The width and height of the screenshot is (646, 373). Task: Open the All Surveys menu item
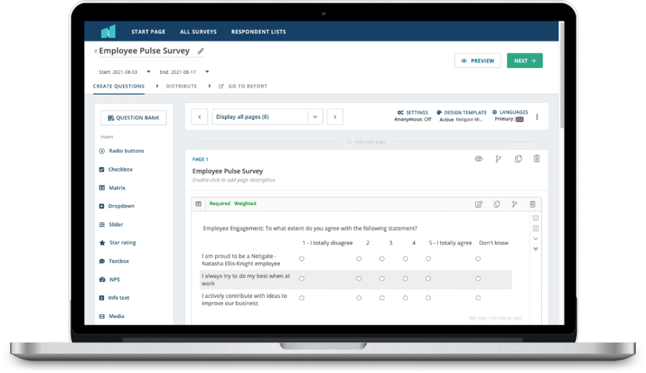pos(198,32)
